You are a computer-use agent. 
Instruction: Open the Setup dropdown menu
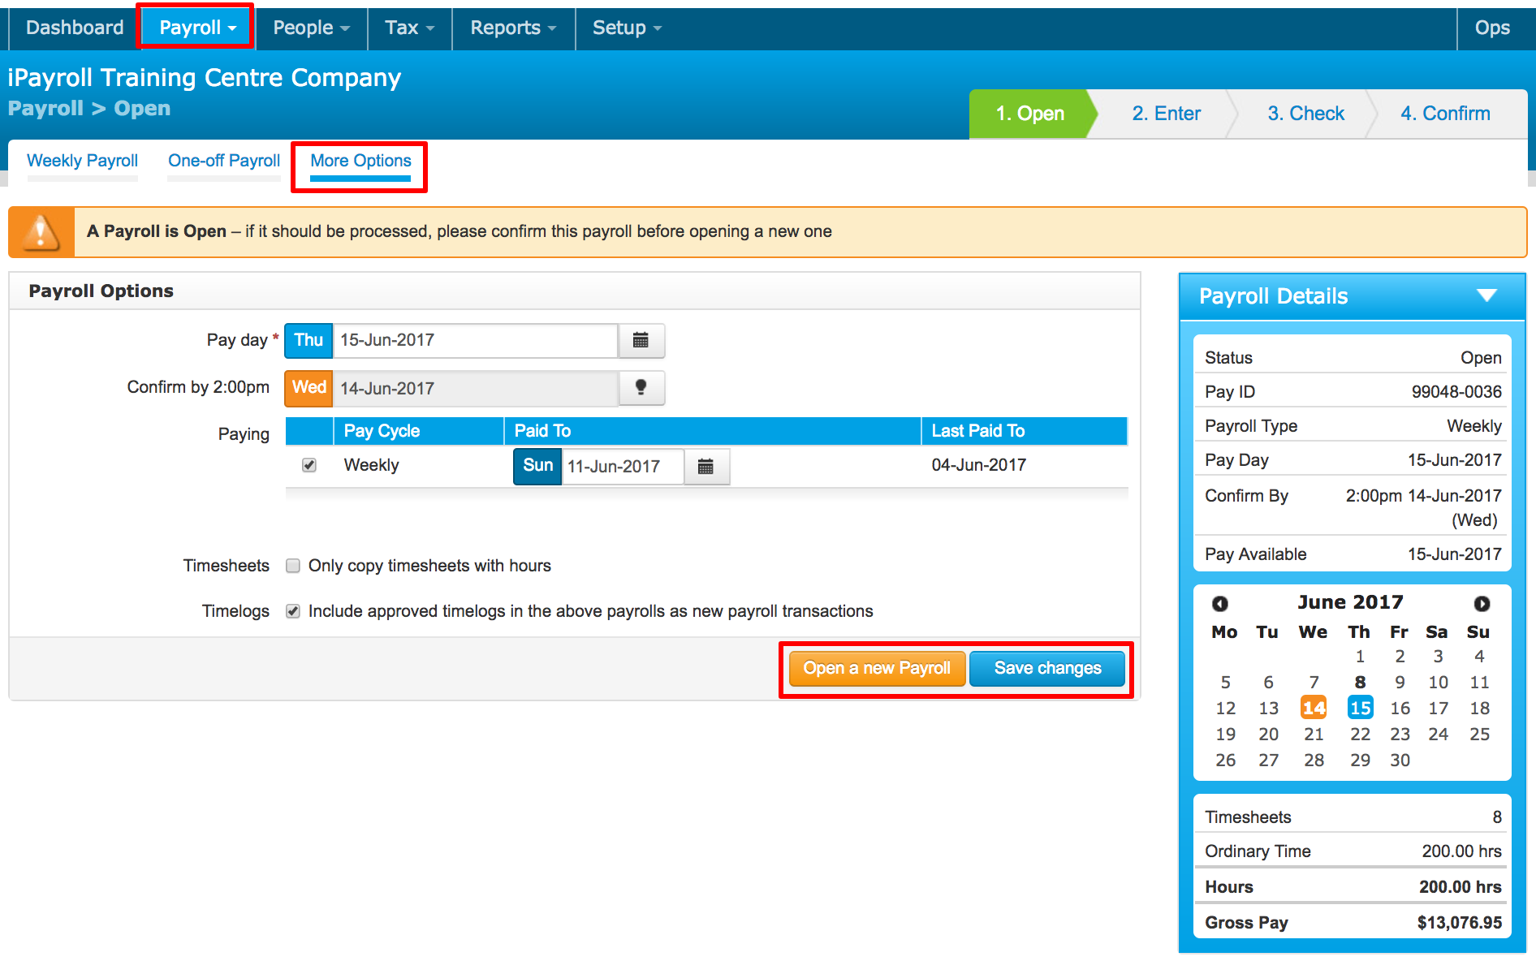[x=627, y=28]
